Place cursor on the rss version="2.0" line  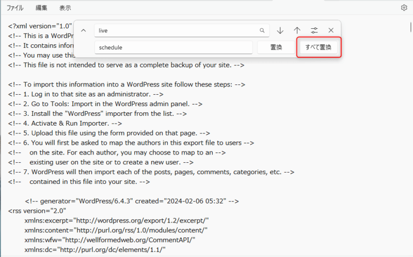click(x=36, y=210)
